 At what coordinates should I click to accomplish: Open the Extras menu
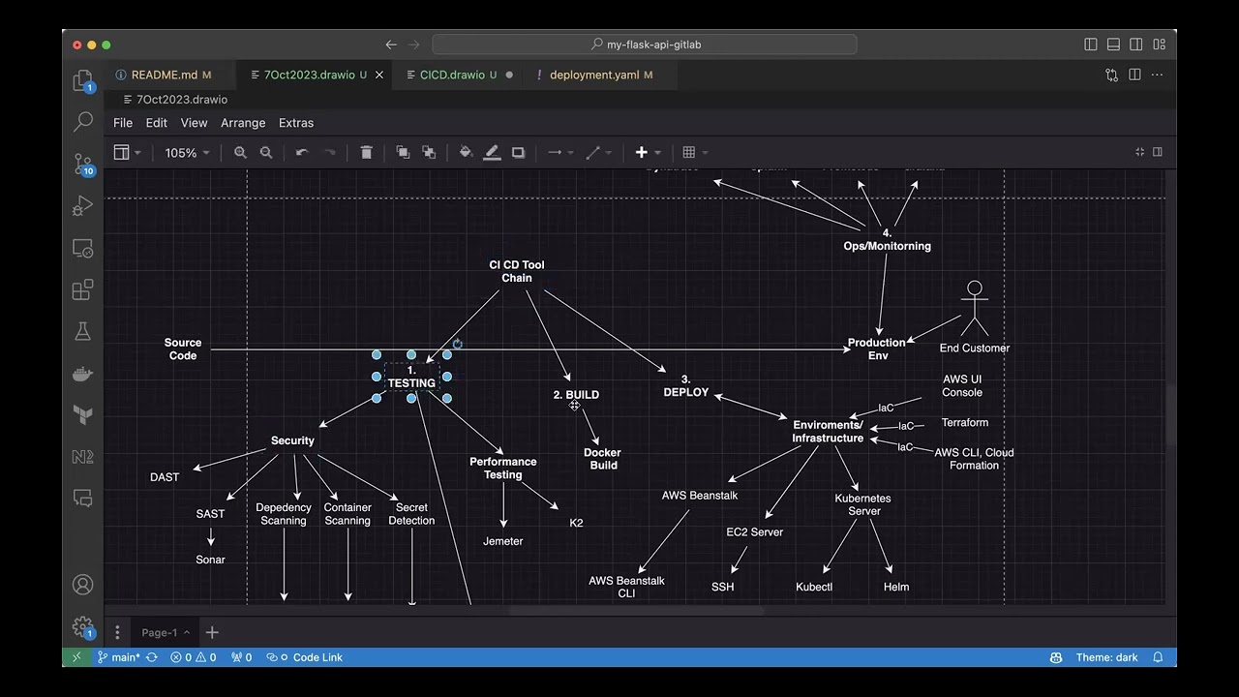pyautogui.click(x=296, y=123)
